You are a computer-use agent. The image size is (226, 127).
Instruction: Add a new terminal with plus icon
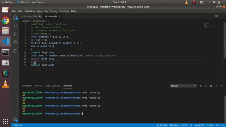coord(200,86)
